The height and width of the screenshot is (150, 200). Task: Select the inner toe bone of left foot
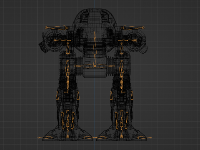(89, 137)
